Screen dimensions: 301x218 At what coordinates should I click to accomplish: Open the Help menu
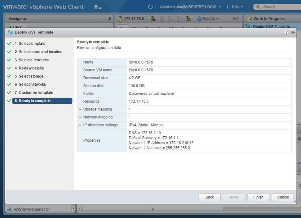[237, 7]
